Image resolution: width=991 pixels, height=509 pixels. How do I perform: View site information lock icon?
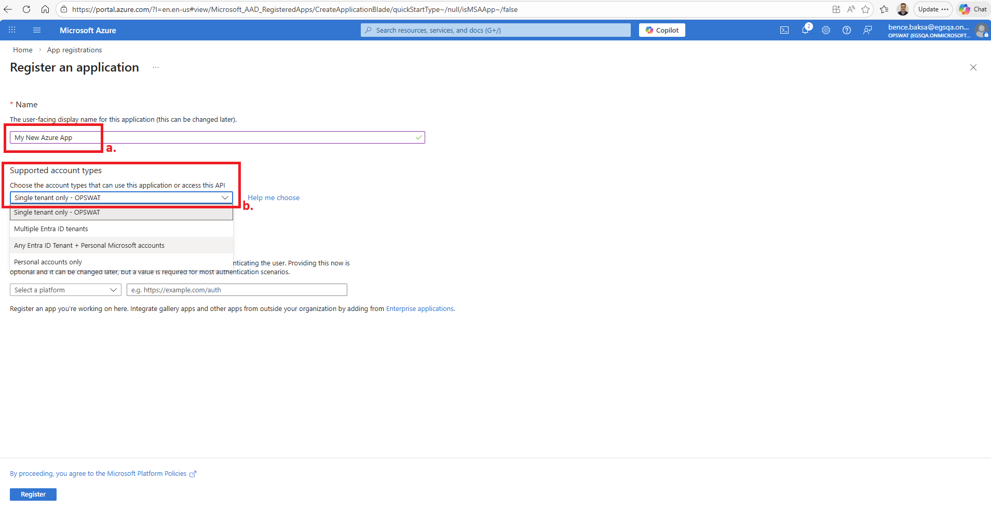[x=64, y=9]
